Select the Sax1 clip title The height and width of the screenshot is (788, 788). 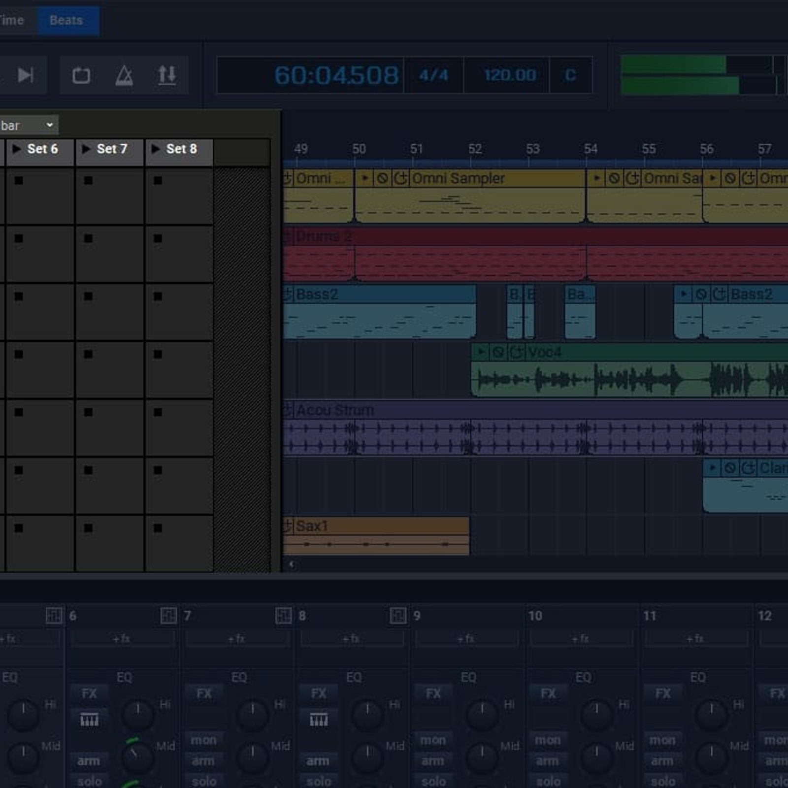[x=312, y=525]
